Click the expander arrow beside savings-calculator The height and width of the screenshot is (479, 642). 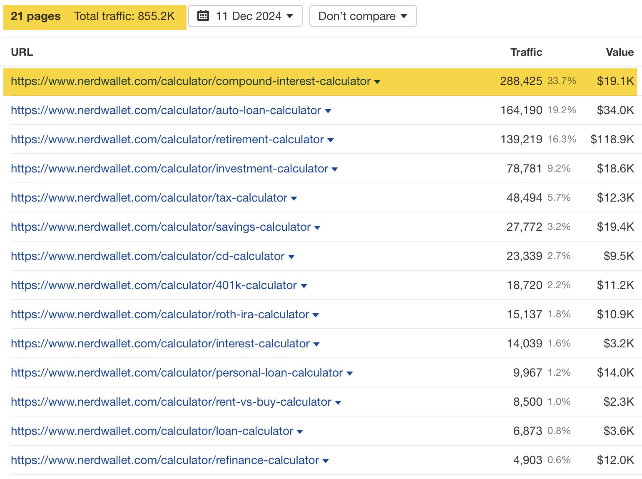[x=318, y=227]
